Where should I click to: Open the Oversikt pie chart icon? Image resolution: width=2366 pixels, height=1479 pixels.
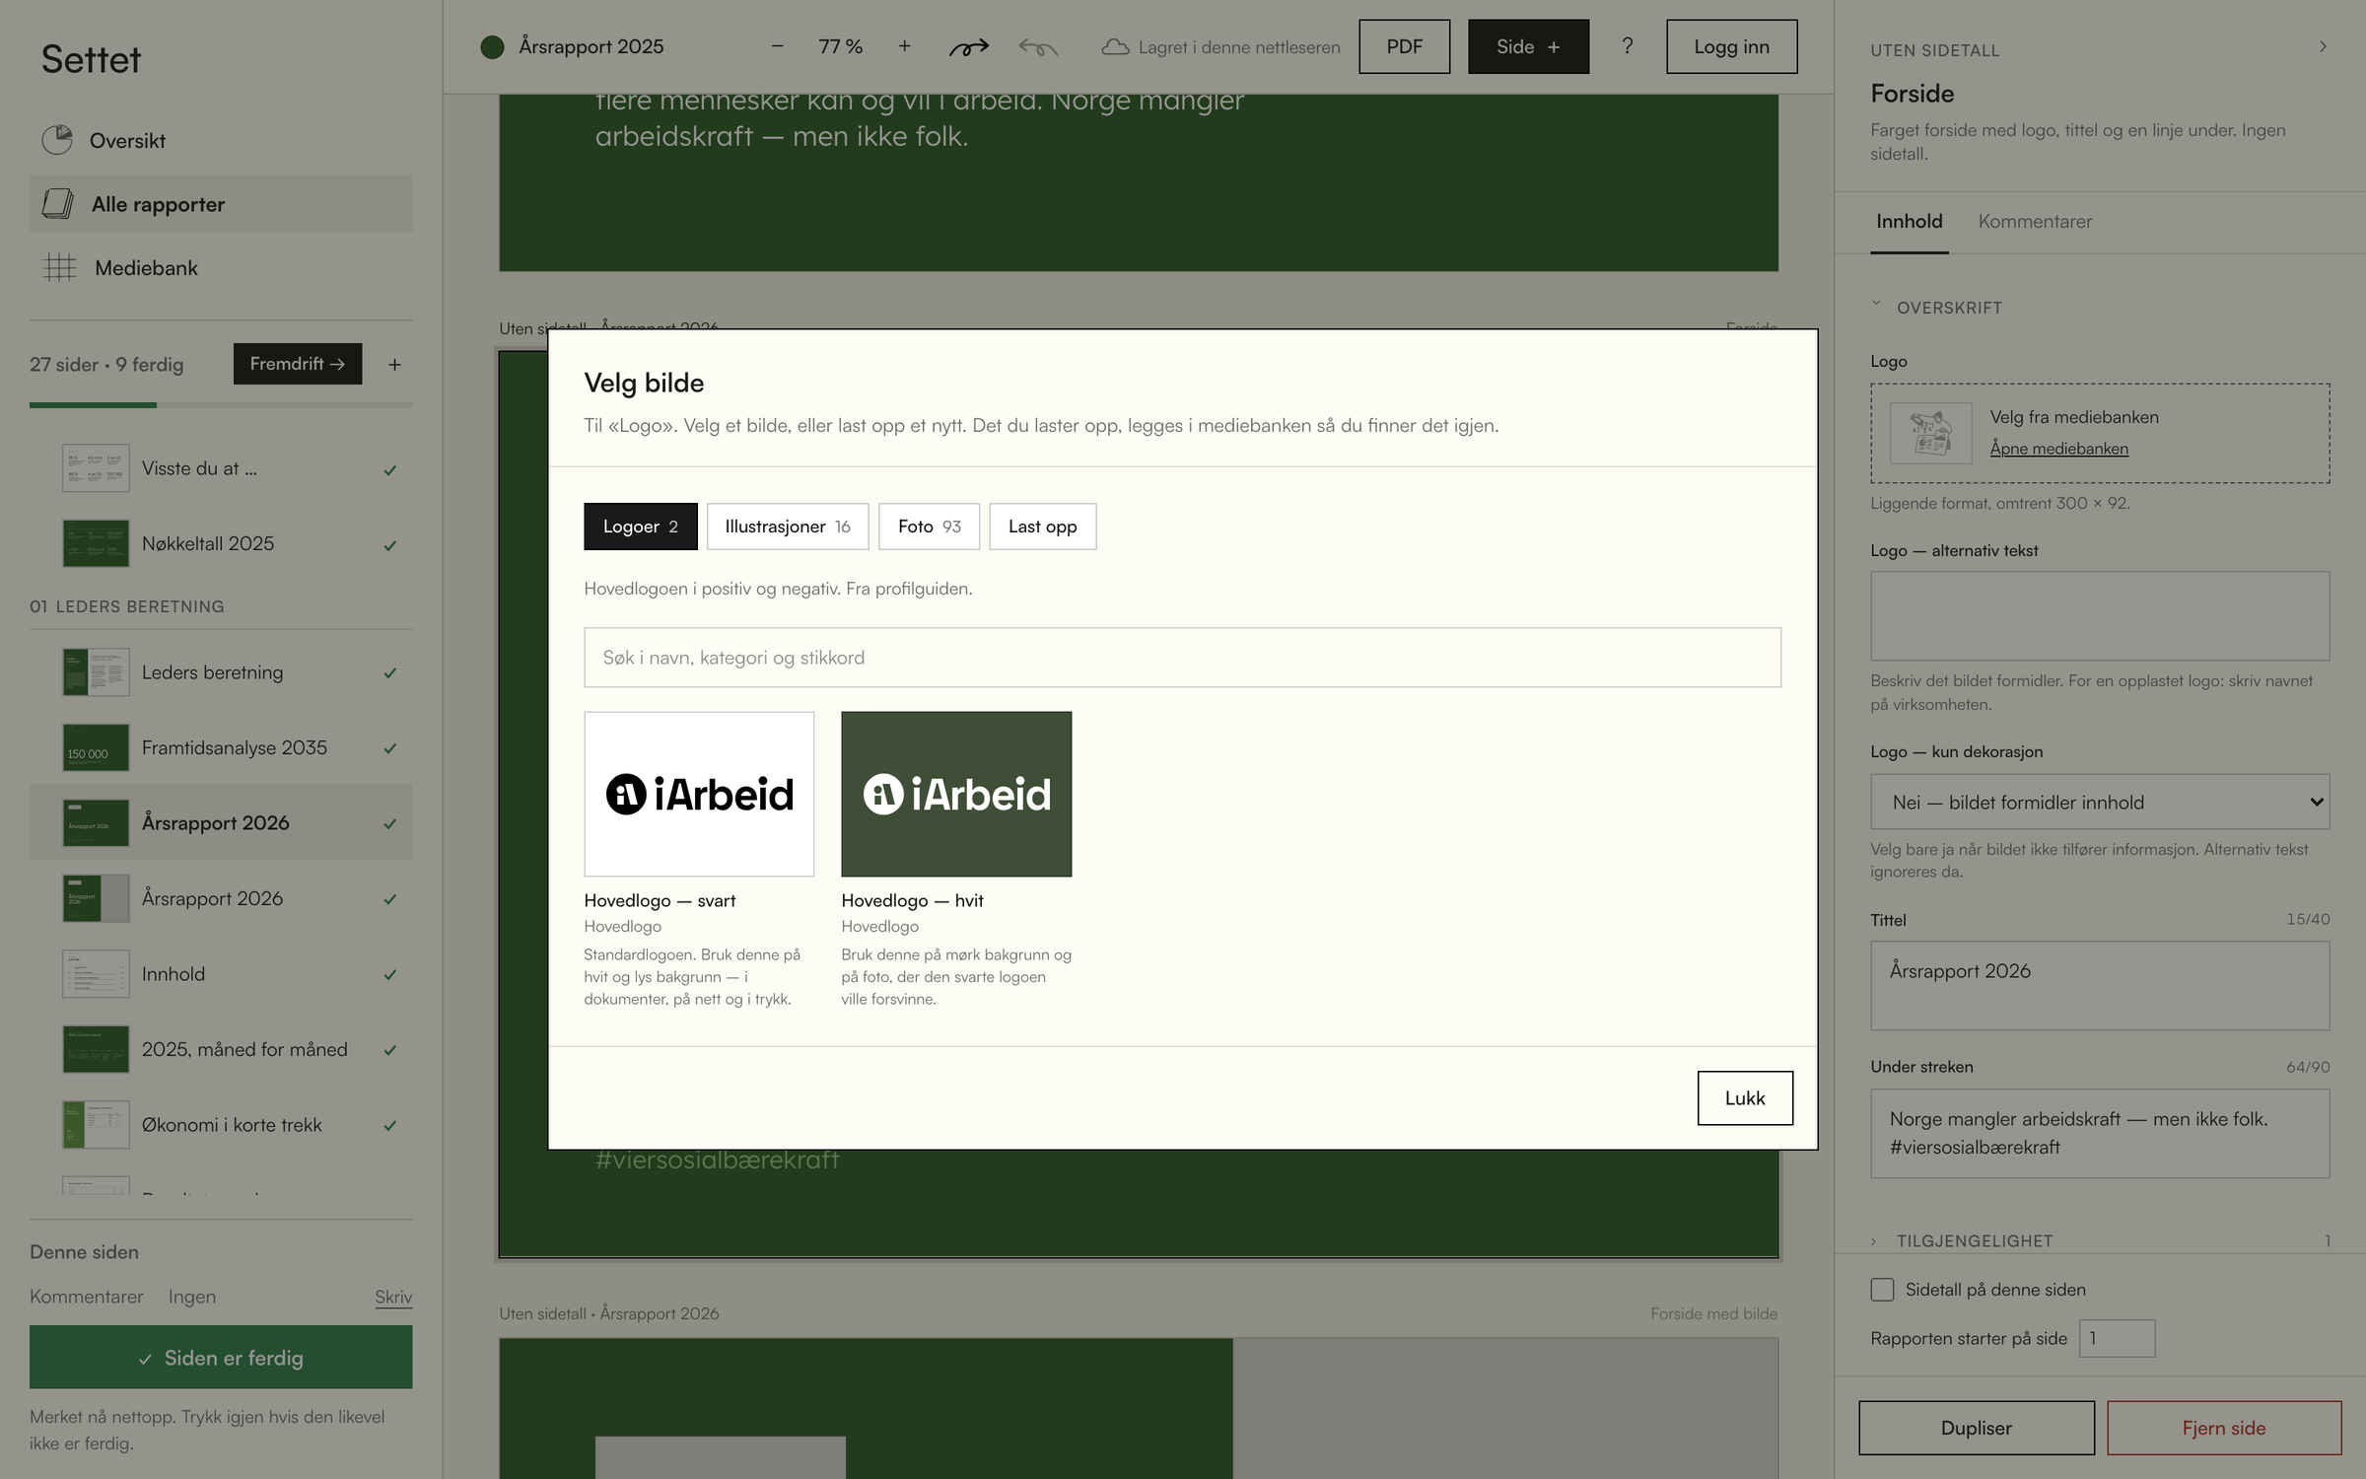[x=57, y=140]
